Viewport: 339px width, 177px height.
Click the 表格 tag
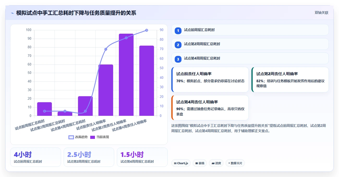(200, 163)
